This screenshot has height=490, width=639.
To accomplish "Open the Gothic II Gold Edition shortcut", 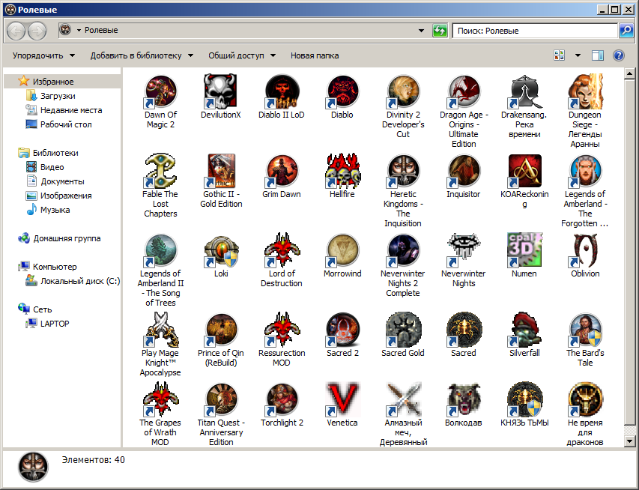I will click(220, 171).
